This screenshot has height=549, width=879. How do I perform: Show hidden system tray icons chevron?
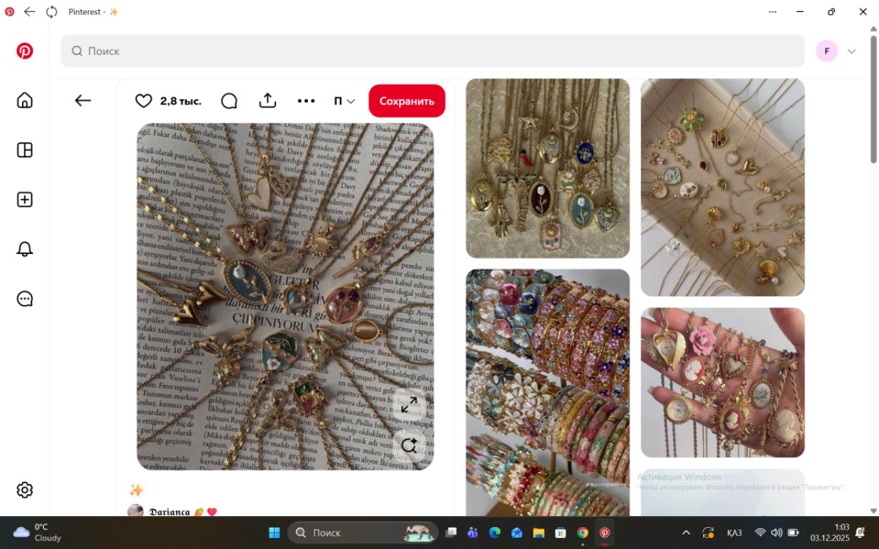685,533
